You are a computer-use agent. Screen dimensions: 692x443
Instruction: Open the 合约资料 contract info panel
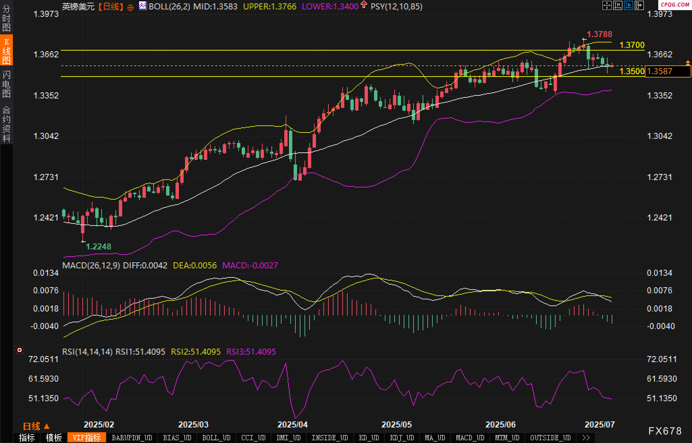[6, 123]
